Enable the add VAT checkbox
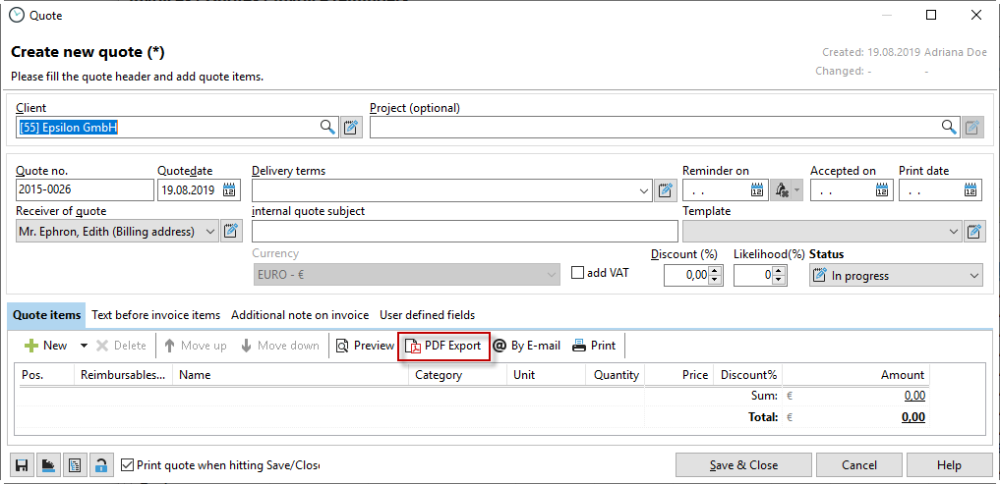This screenshot has height=484, width=1000. click(578, 273)
